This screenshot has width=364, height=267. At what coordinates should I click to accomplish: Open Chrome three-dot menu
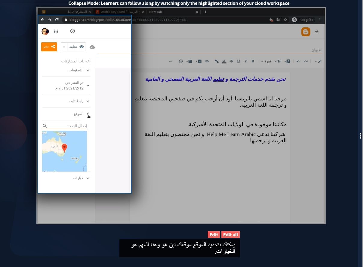320,20
